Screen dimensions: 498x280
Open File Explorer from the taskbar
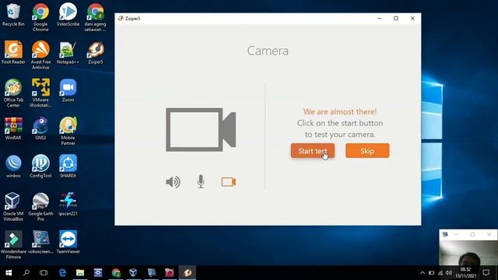tap(80, 273)
